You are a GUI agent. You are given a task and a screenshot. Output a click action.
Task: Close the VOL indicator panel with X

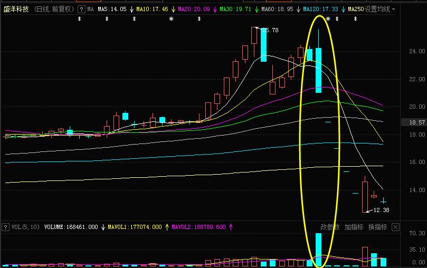tap(395, 227)
